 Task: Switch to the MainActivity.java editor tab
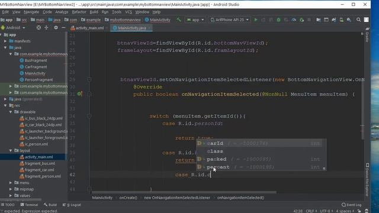(131, 28)
